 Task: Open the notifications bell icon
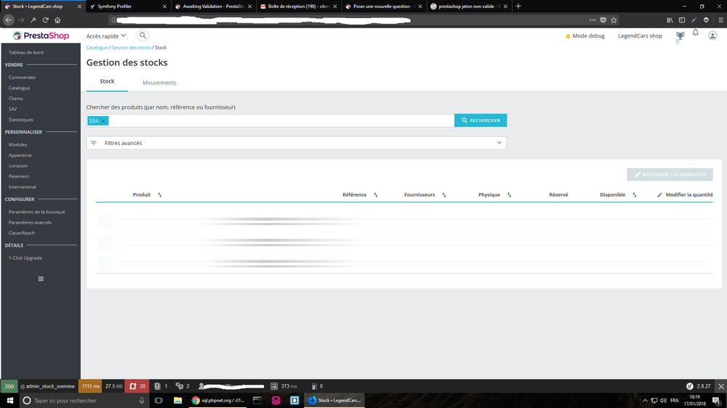click(696, 33)
